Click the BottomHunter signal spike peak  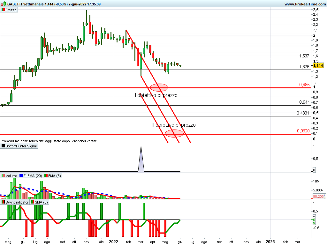pyautogui.click(x=141, y=147)
